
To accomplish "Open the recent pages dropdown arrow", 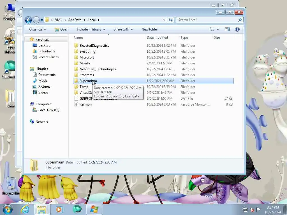I will (42, 20).
